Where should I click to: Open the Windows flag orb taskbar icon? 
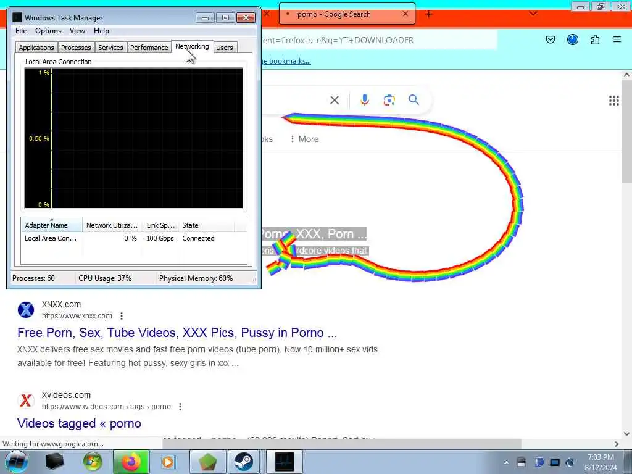[x=93, y=462]
